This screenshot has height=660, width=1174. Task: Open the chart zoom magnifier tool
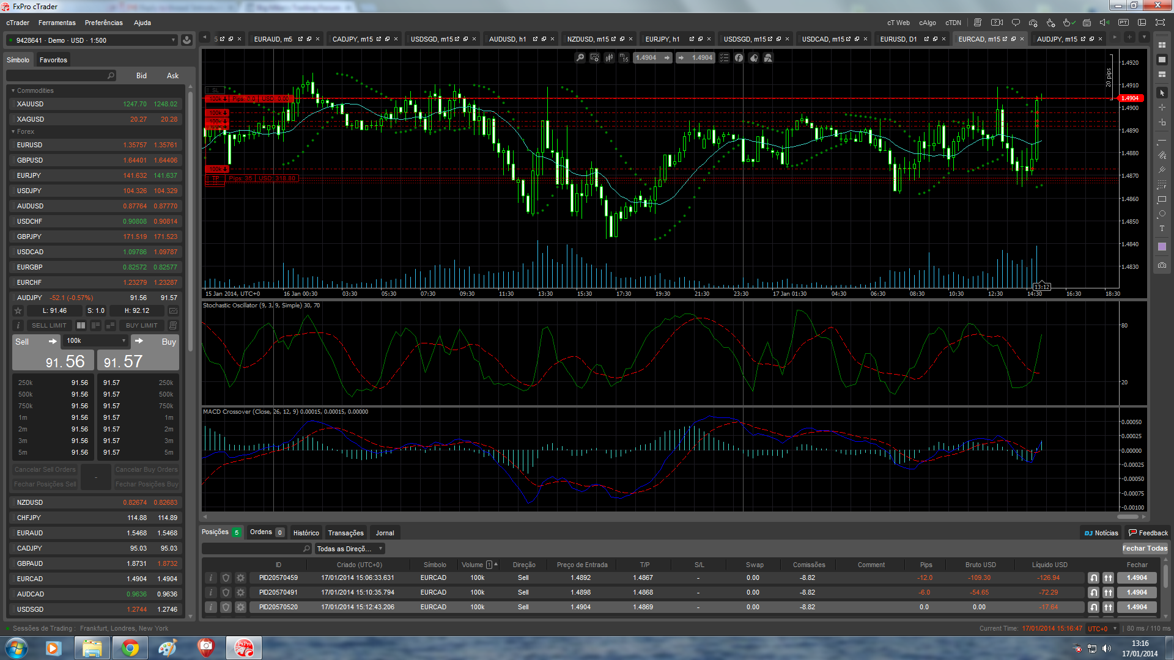tap(580, 57)
